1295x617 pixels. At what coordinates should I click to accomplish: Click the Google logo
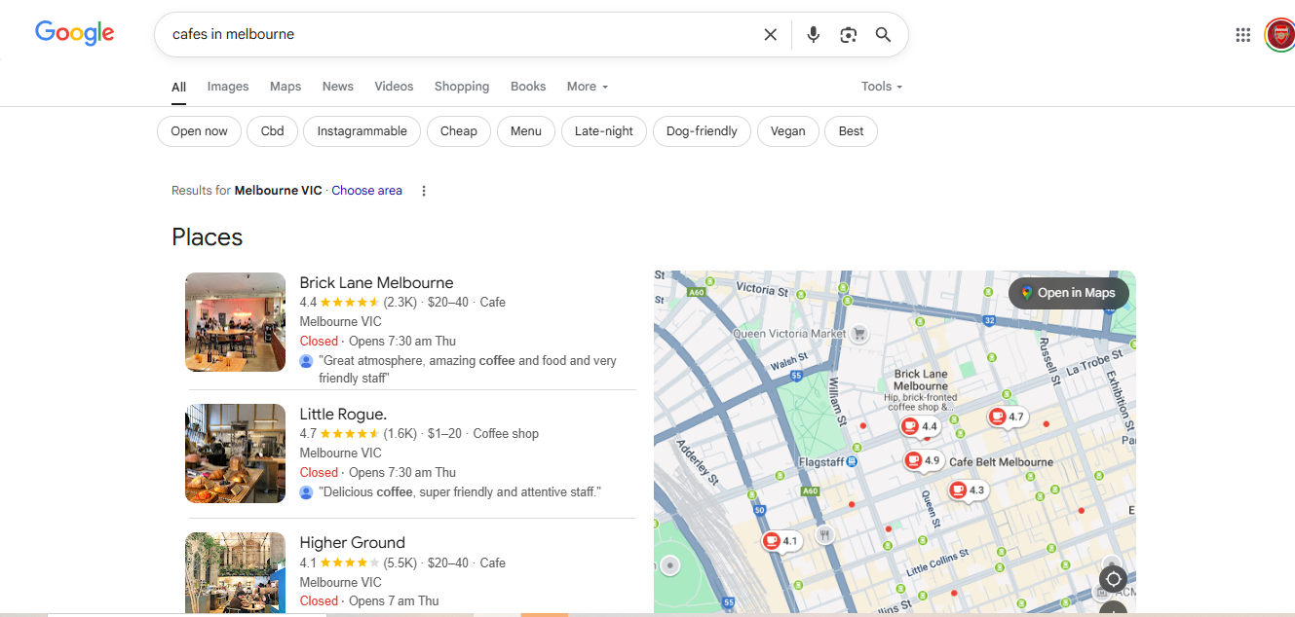pos(74,32)
